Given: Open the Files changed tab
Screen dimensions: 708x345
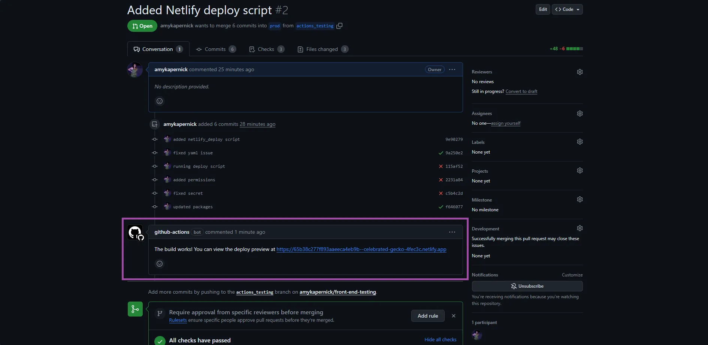Looking at the screenshot, I should 322,49.
